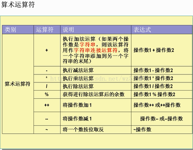Select the 执行乘法运算 description
The width and height of the screenshot is (193, 150).
(78, 78)
